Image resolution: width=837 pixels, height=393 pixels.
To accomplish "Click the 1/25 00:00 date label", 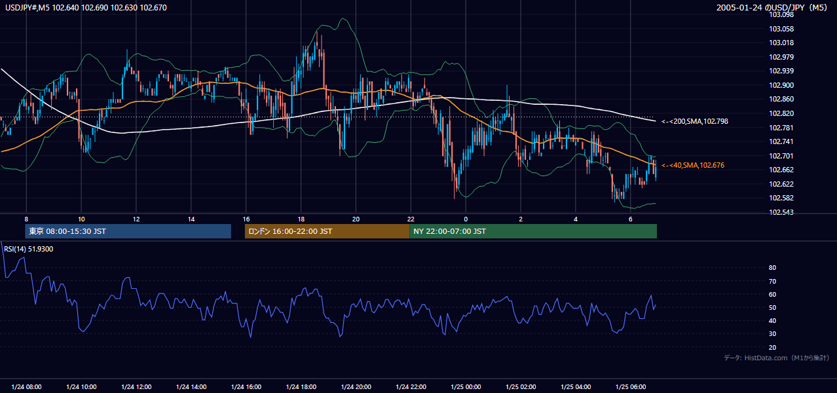I will click(466, 386).
